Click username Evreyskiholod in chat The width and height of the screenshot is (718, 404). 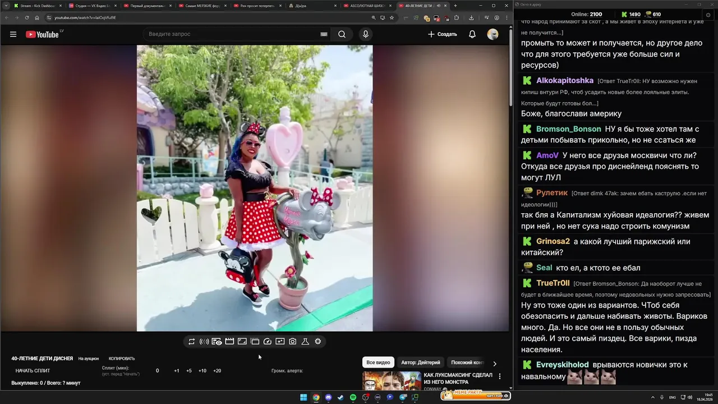pyautogui.click(x=563, y=365)
